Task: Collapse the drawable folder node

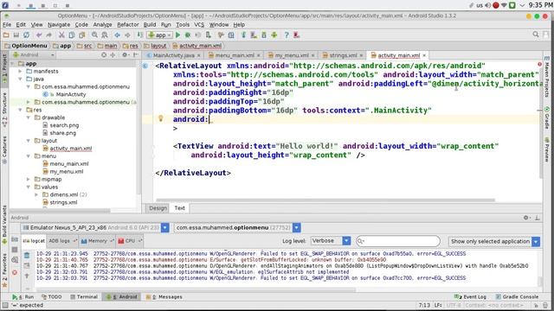Action: coord(29,117)
